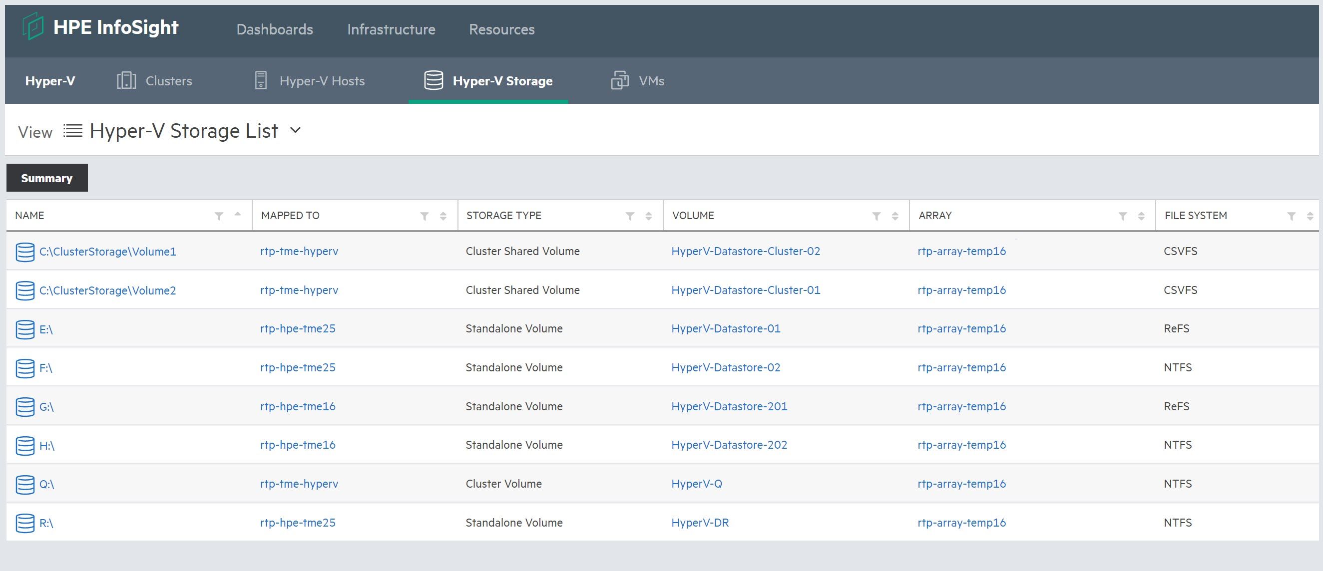1323x571 pixels.
Task: Click the Hyper-V Storage database icon
Action: click(x=434, y=81)
